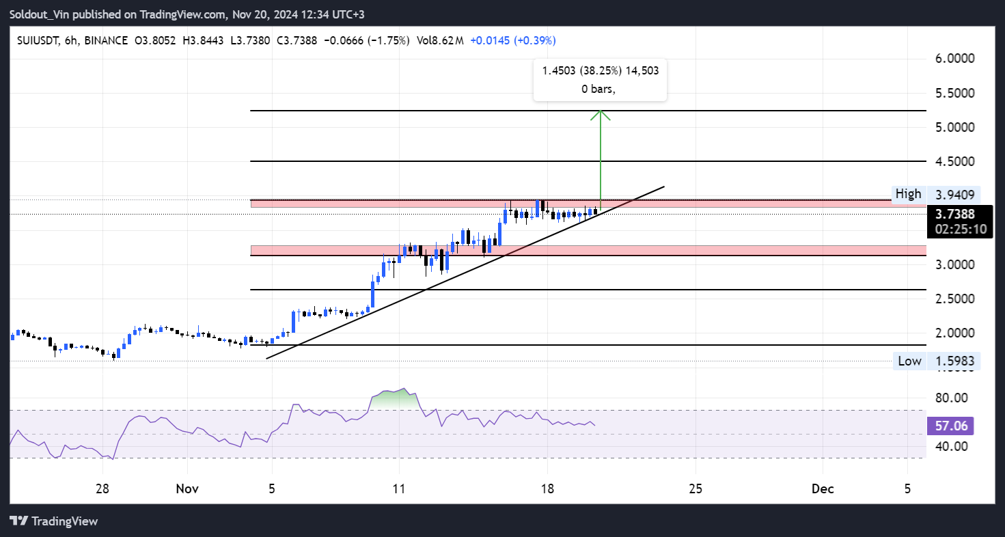Click the Vol8.62M volume reading
Viewport: 1005px width, 537px height.
(x=439, y=40)
